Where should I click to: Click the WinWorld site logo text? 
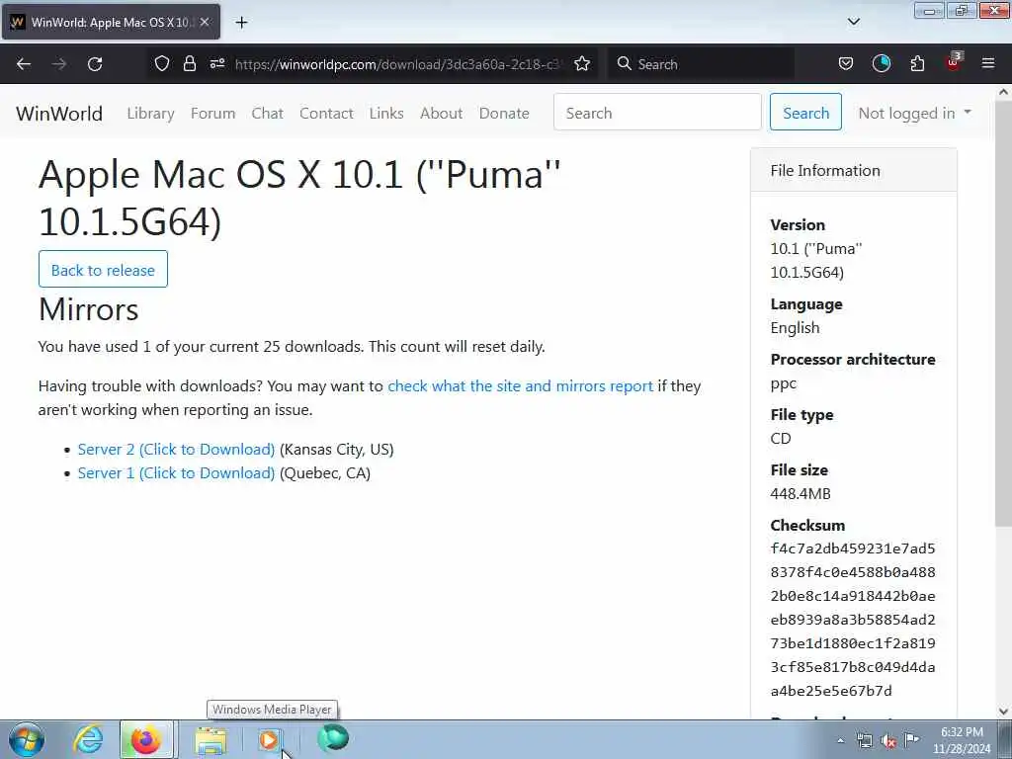click(x=59, y=114)
